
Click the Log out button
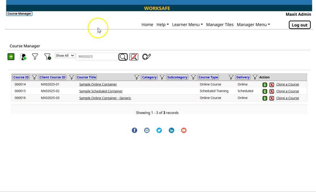(x=299, y=25)
